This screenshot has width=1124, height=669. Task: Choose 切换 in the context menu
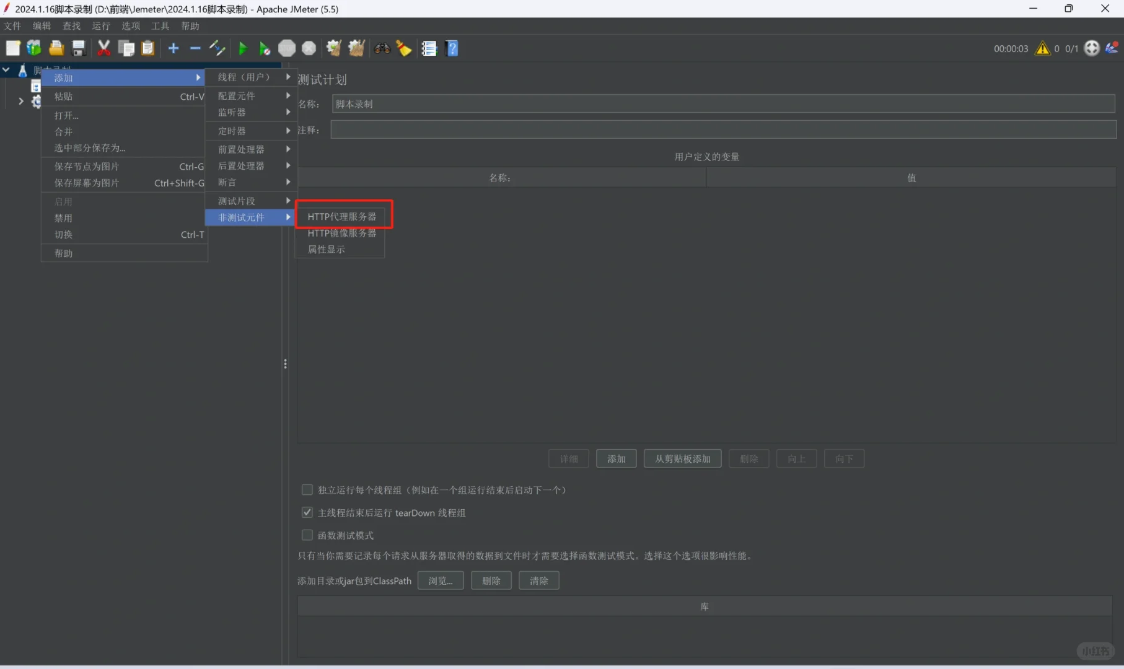pos(124,235)
